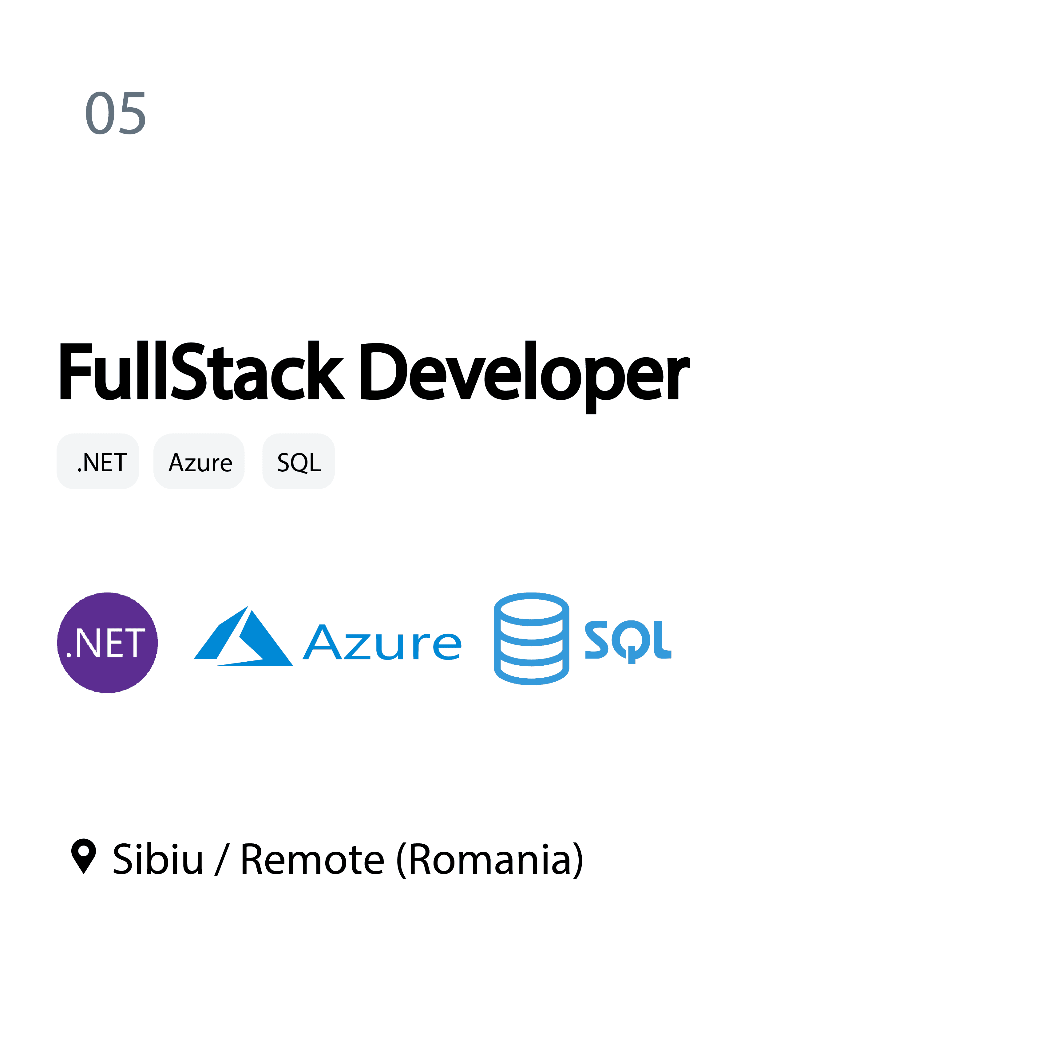
Task: Click the word Remote in the location
Action: 311,859
